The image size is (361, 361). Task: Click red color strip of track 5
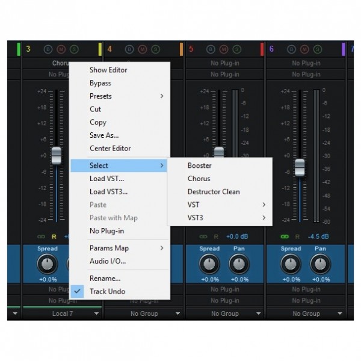click(262, 49)
